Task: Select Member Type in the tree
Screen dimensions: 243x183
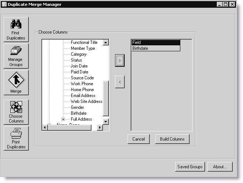Action: (x=83, y=48)
